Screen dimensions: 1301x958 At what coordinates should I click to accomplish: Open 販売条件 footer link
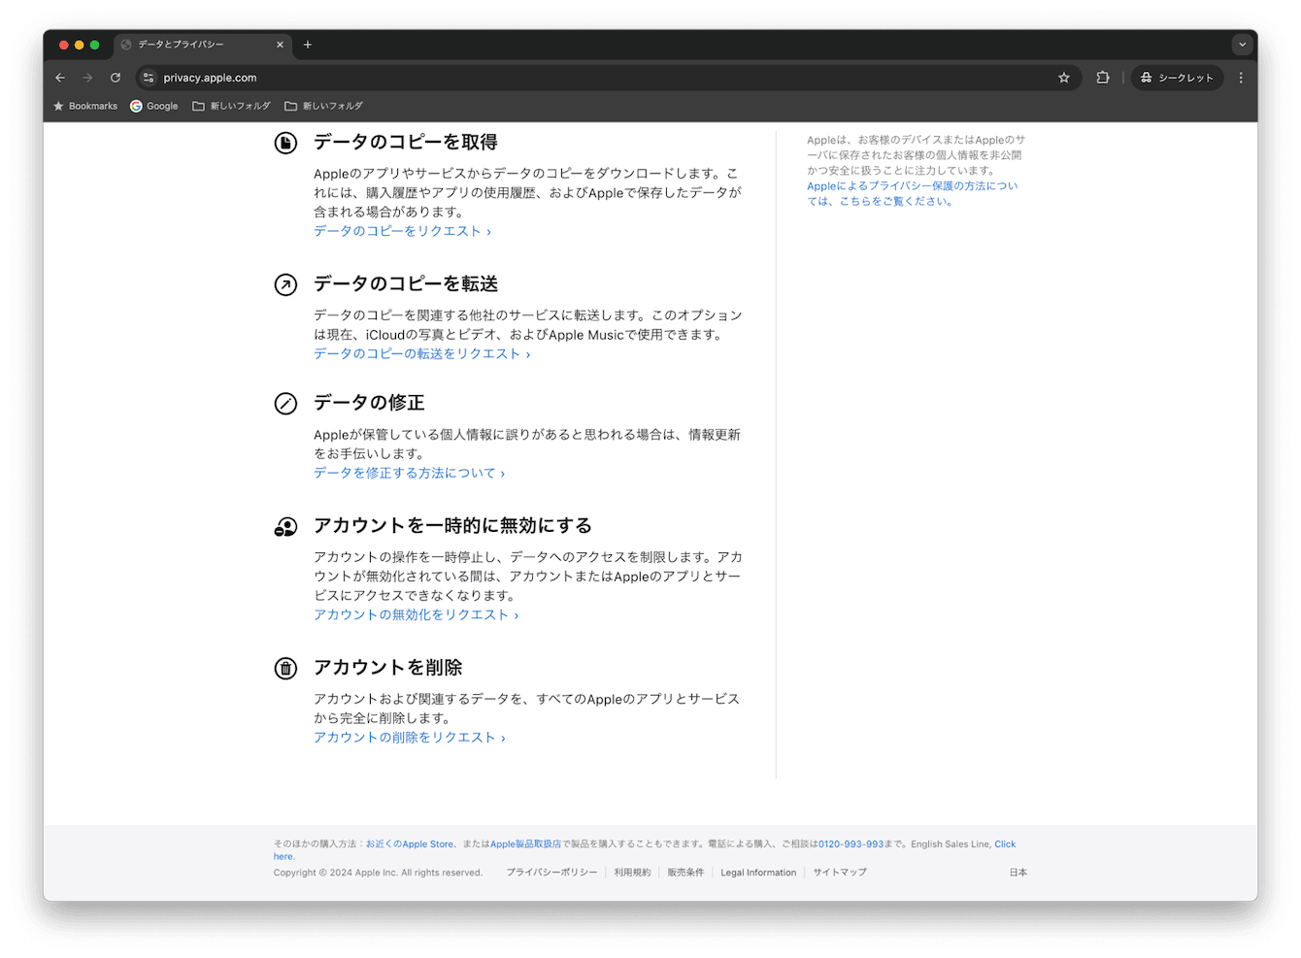685,873
